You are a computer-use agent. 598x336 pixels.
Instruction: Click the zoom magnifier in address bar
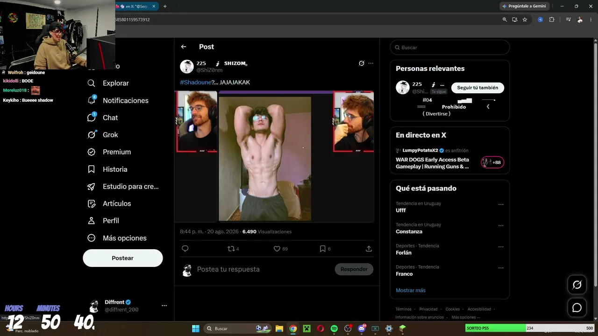(505, 20)
